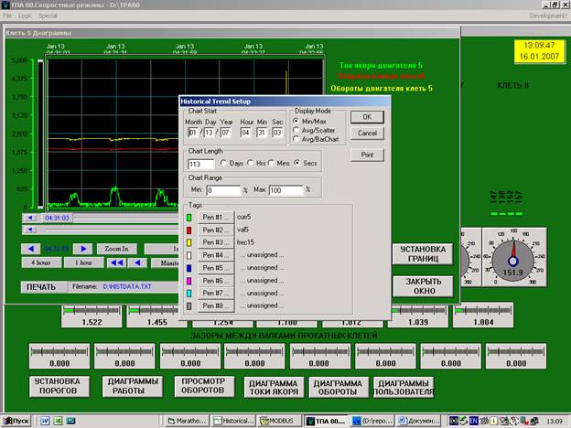The height and width of the screenshot is (428, 571).
Task: Click the fast rewind double-arrow button
Action: (x=116, y=262)
